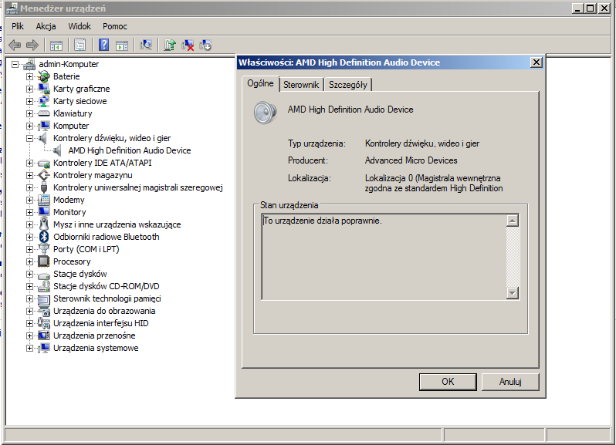Select Karty sieciowe label in tree

80,101
